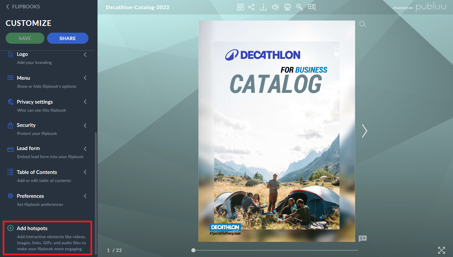453x257 pixels.
Task: Expand the Menu section chevron
Action: pyautogui.click(x=85, y=78)
